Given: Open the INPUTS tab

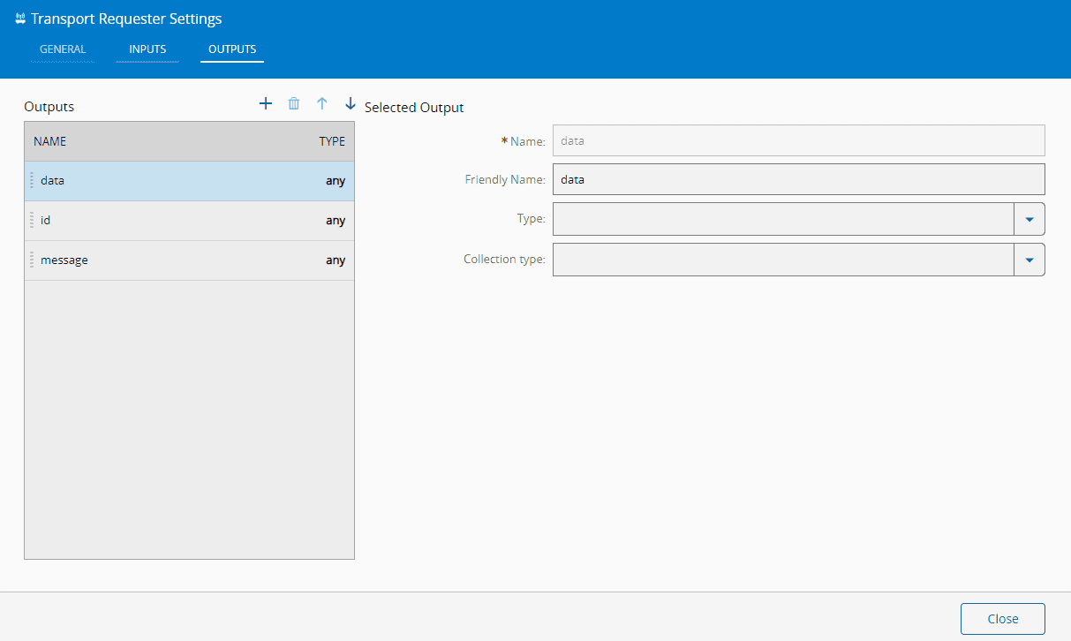Looking at the screenshot, I should 147,49.
